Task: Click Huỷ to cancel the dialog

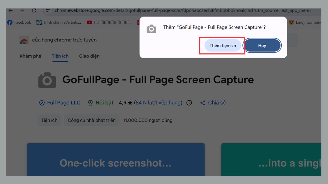Action: point(262,46)
